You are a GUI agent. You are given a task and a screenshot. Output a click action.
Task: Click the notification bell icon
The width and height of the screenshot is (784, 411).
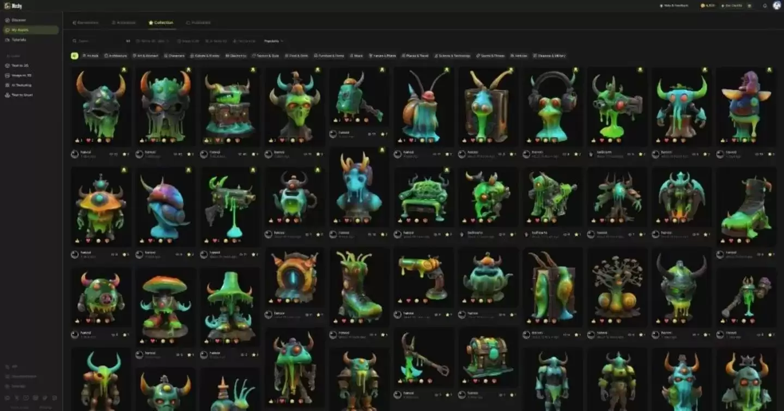[765, 5]
